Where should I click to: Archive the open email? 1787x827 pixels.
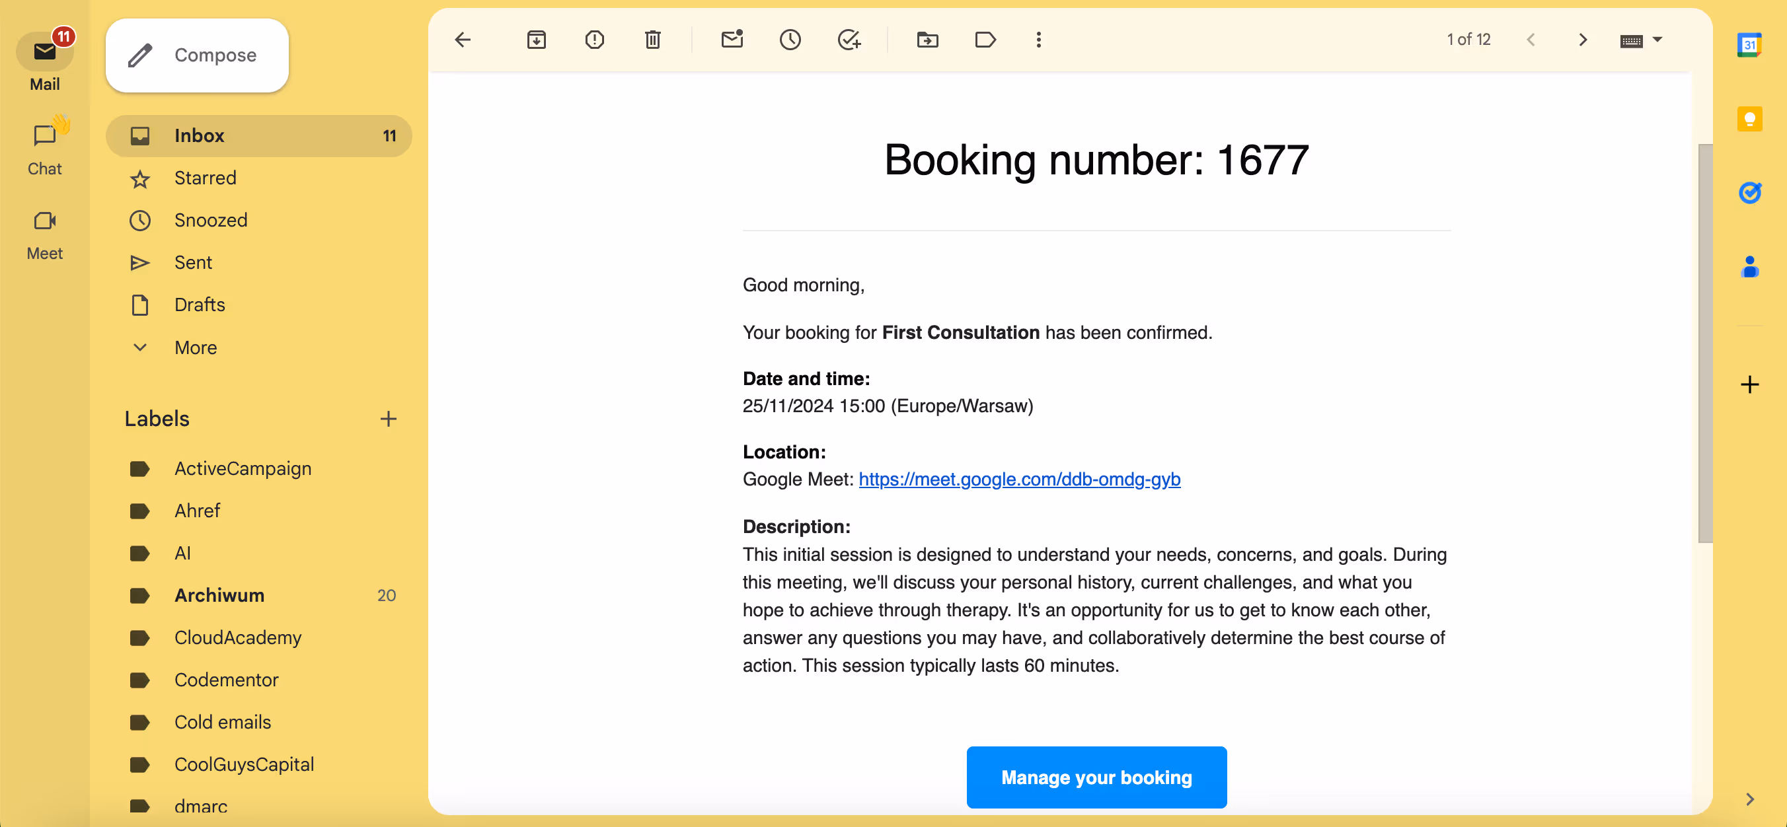(x=535, y=40)
